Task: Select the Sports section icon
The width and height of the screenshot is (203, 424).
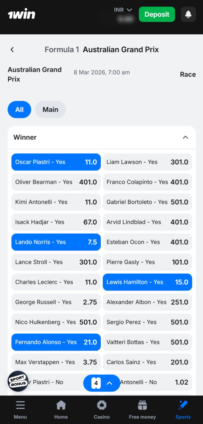Action: click(x=183, y=409)
